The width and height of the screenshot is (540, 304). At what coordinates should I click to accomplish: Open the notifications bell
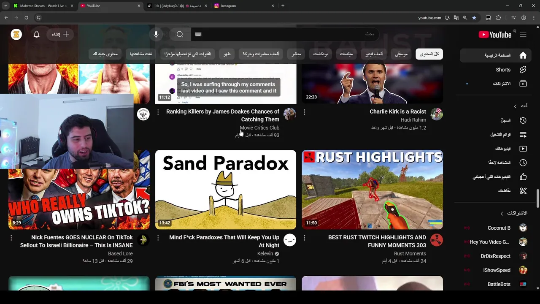[37, 35]
